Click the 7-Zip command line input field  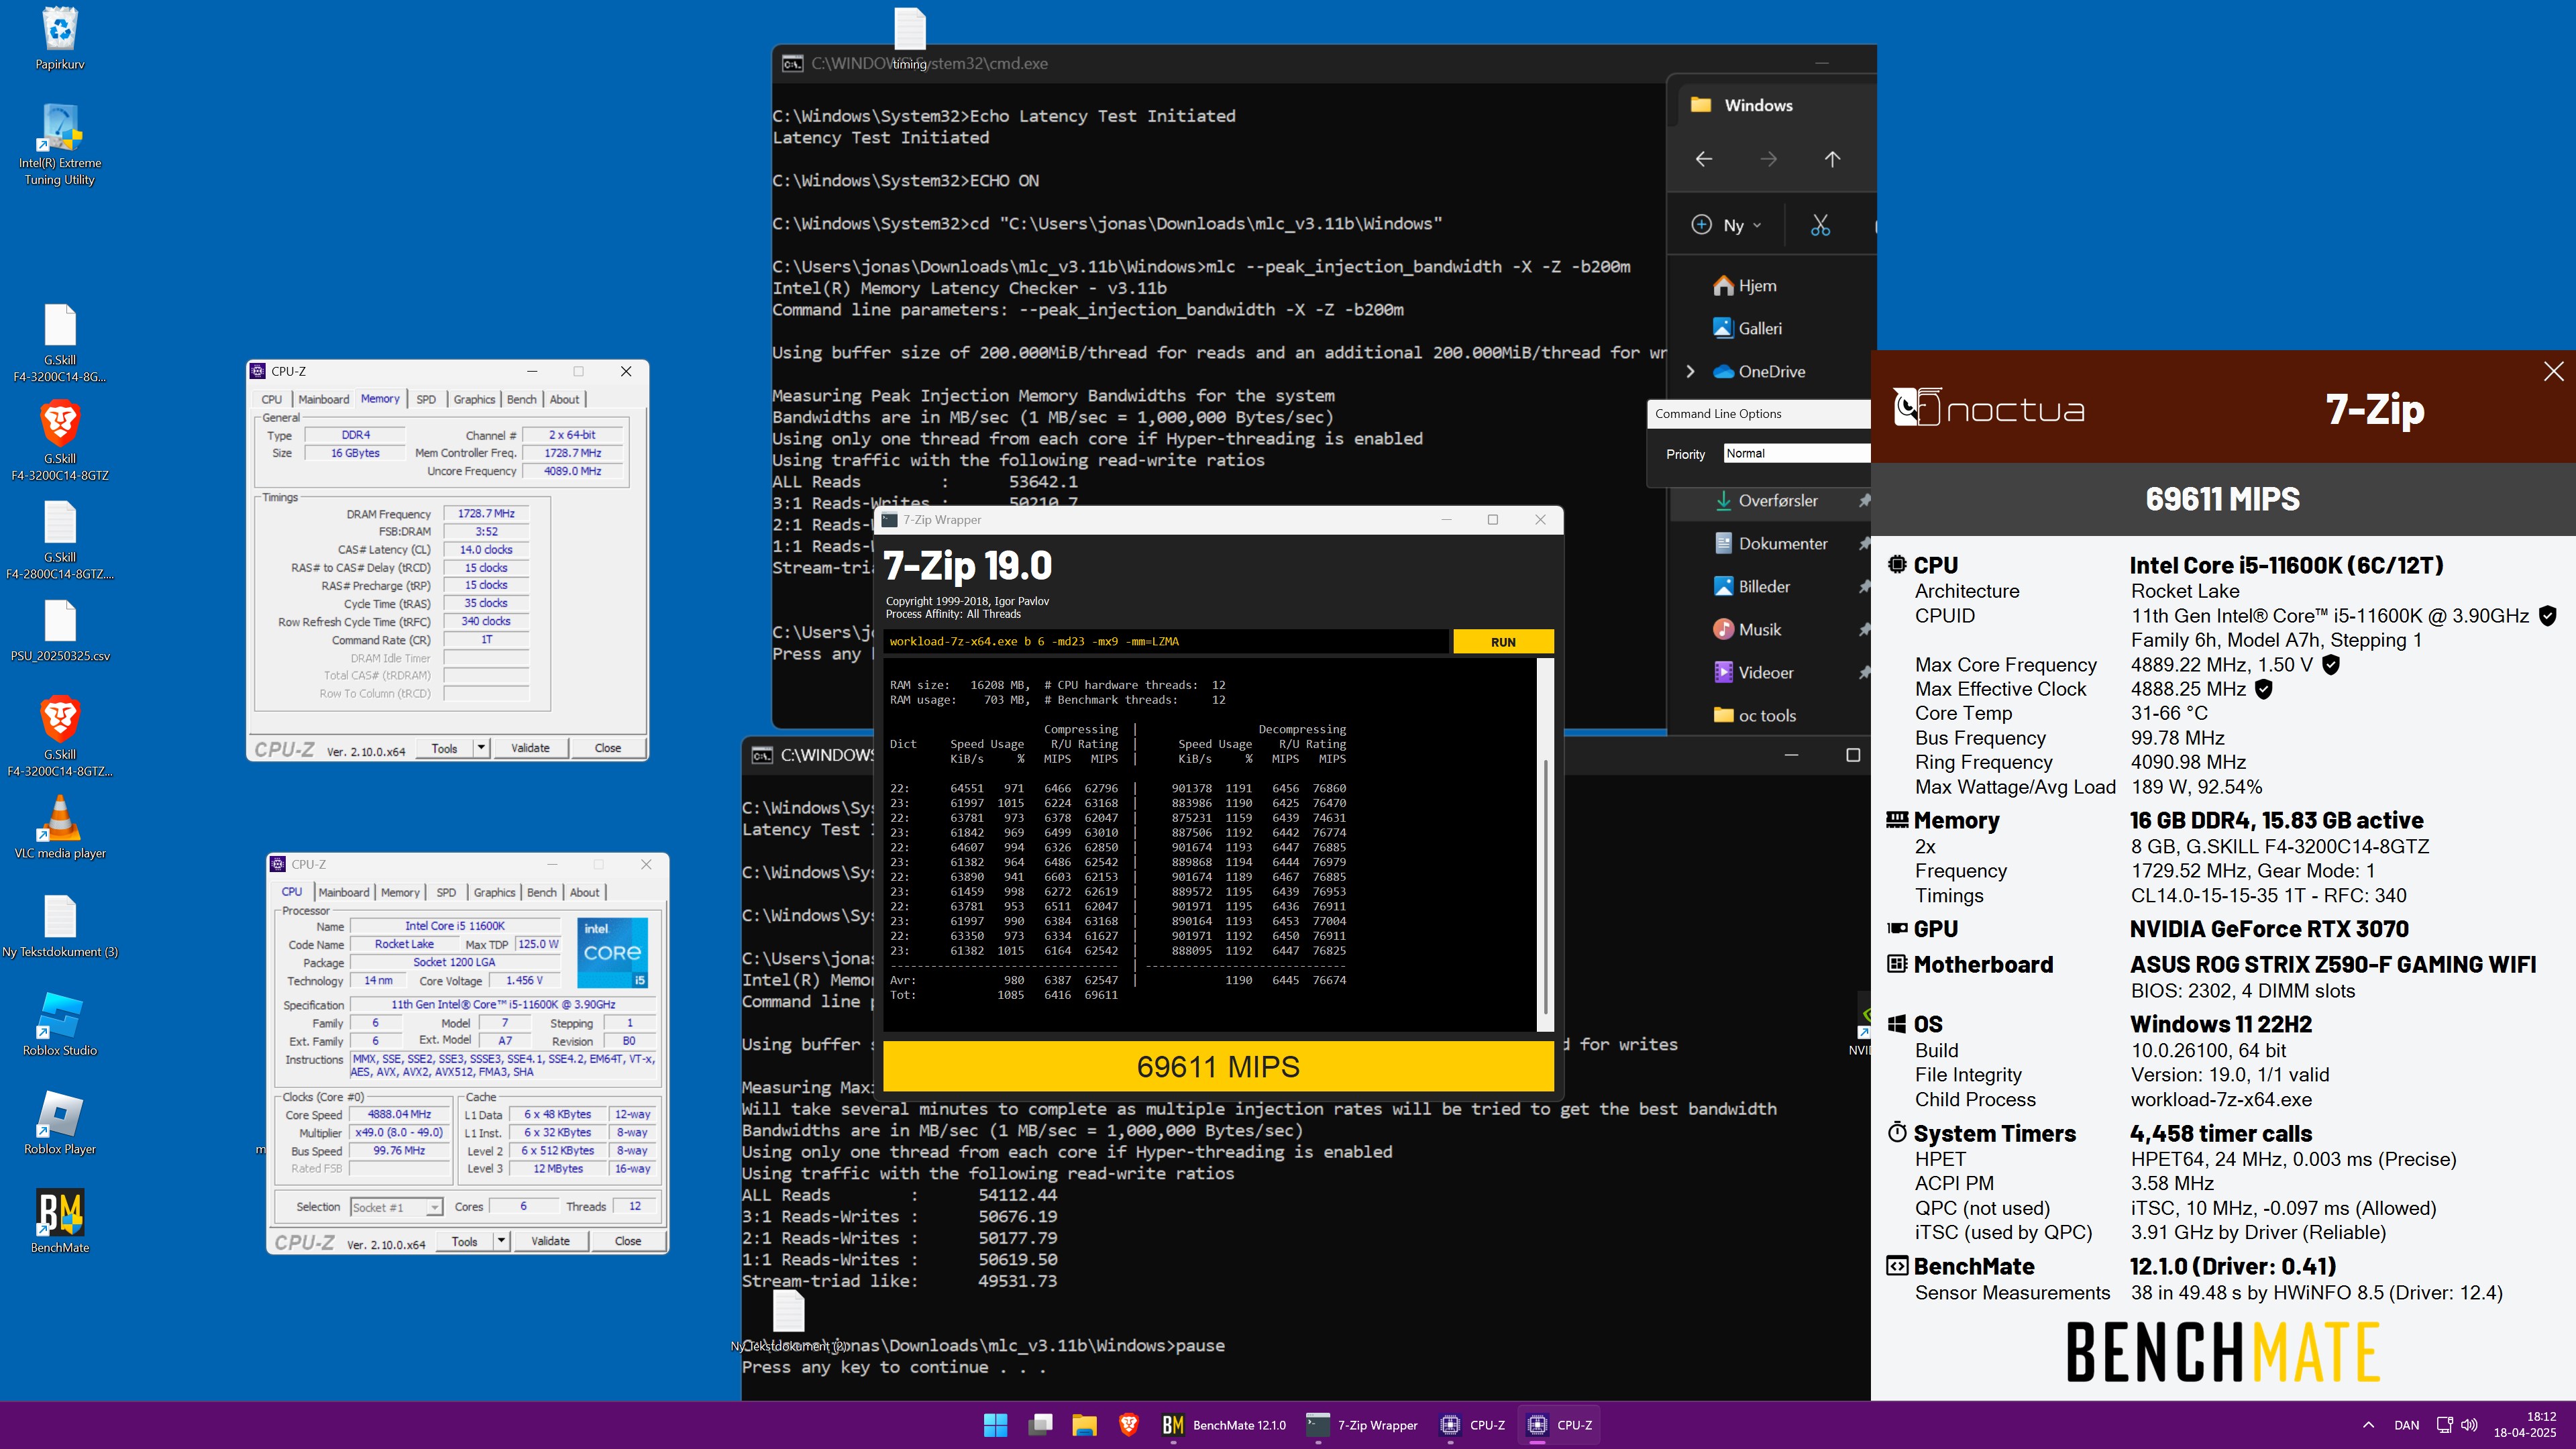point(1166,642)
